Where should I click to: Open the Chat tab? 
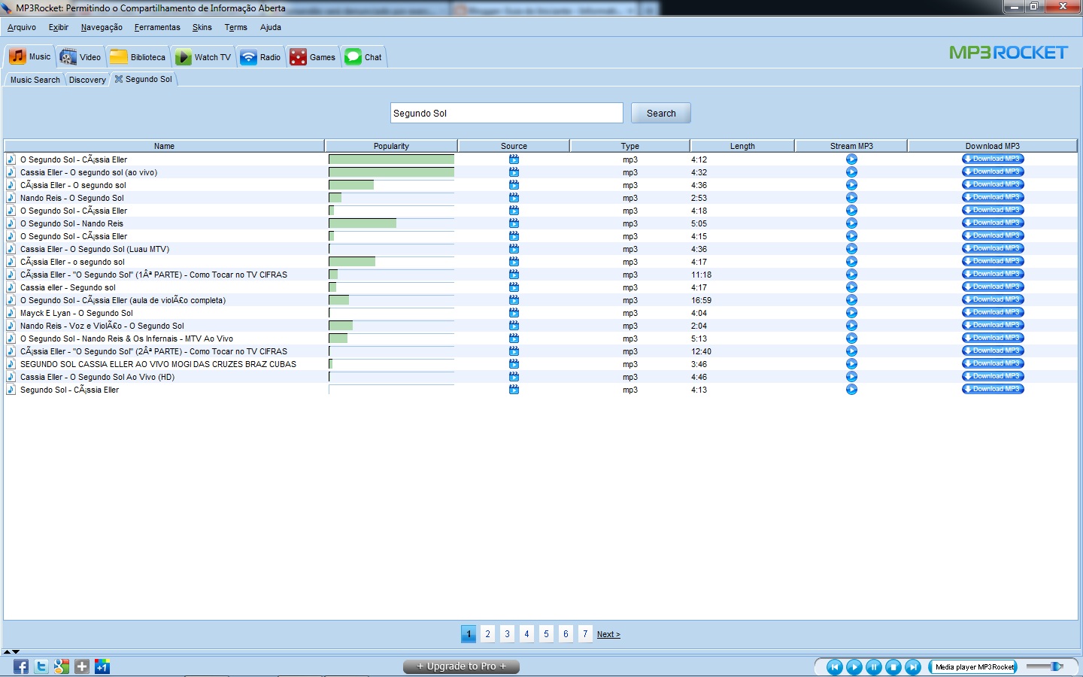click(x=363, y=57)
